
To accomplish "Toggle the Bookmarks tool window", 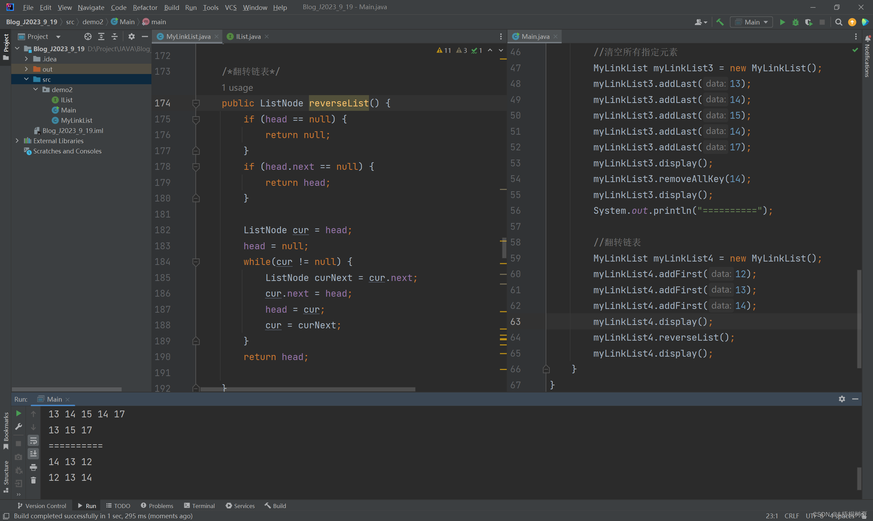I will 5,431.
